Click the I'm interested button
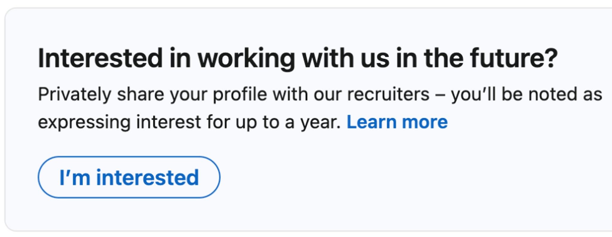The image size is (612, 237). 129,177
